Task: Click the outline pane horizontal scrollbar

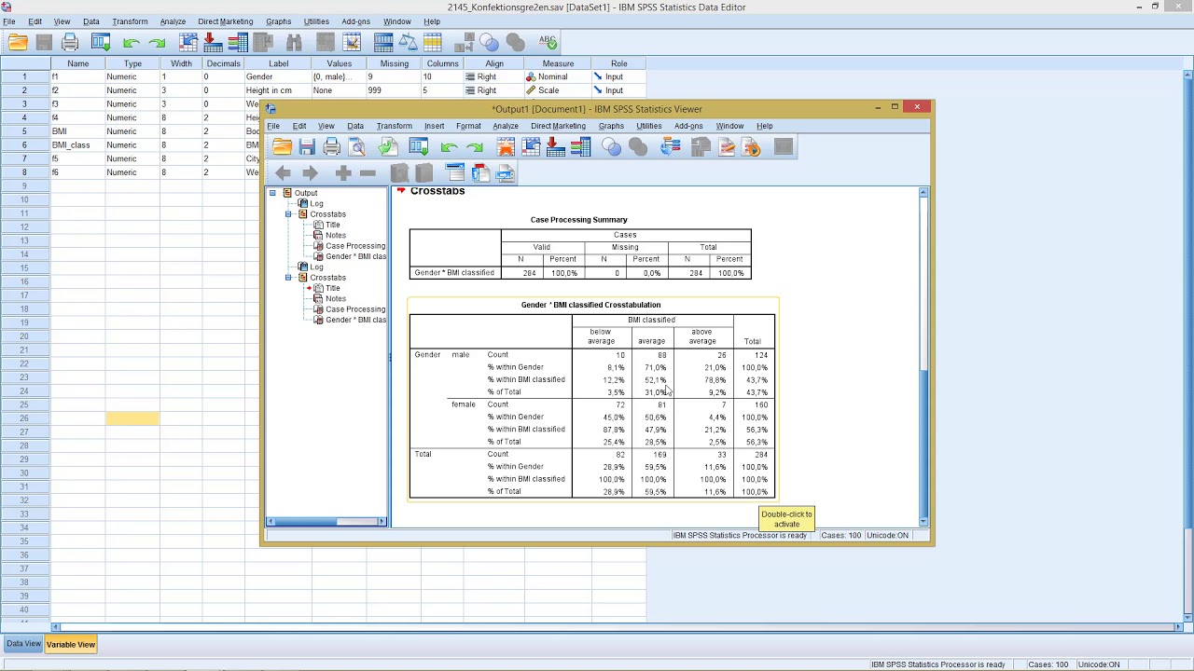Action: click(326, 521)
